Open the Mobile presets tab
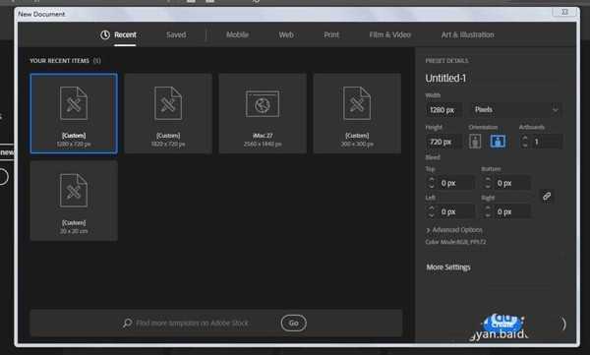This screenshot has width=590, height=355. point(237,34)
